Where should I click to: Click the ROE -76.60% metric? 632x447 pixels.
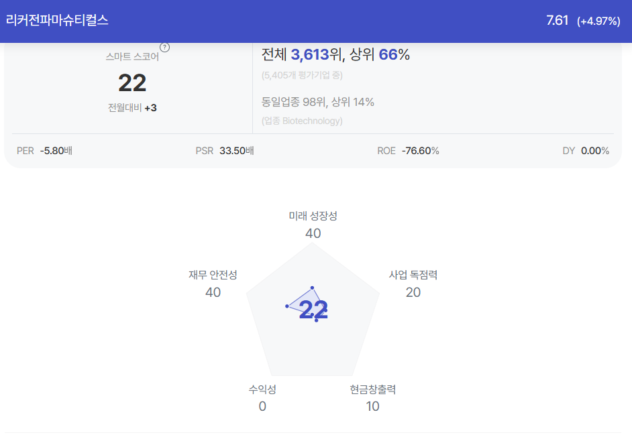click(x=408, y=151)
